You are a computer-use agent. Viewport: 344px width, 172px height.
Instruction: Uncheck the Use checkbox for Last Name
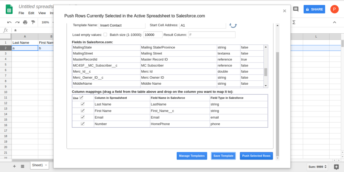[82, 104]
